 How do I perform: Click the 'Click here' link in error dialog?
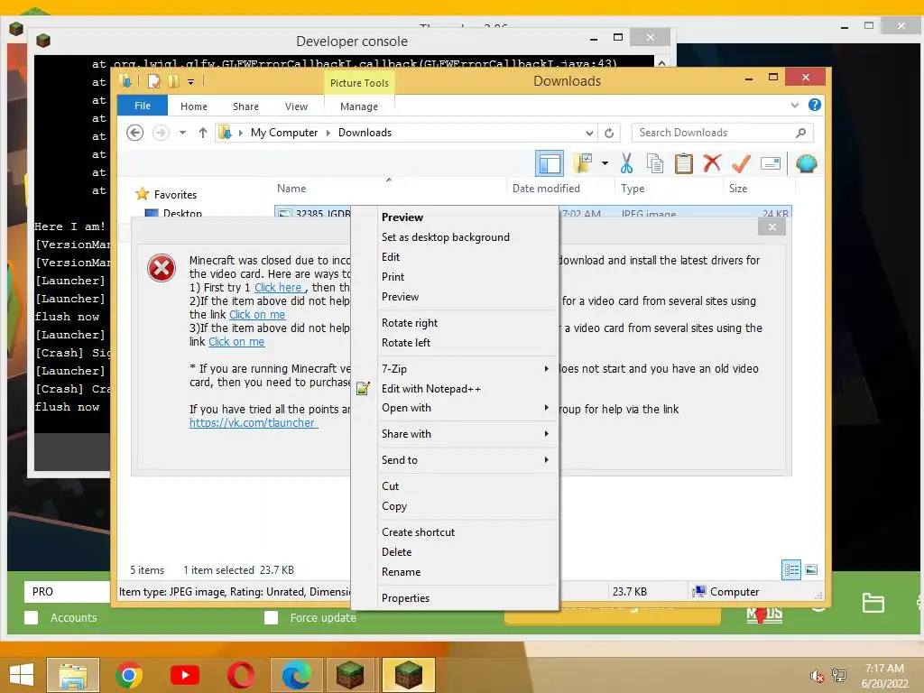[x=278, y=288]
